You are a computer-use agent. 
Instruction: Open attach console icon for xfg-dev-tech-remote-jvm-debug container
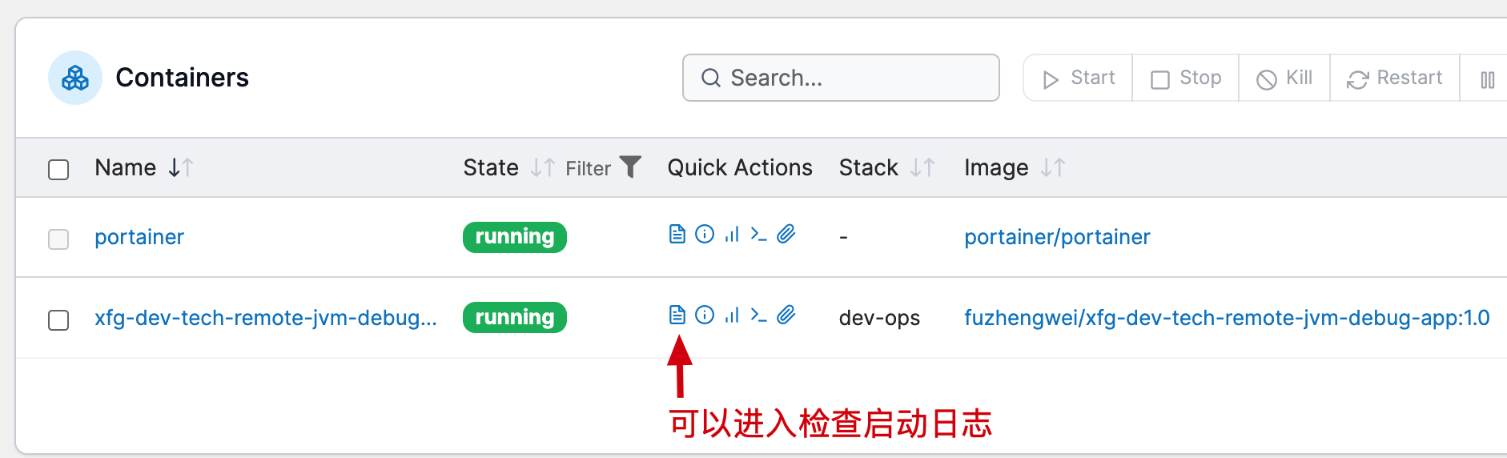tap(786, 315)
